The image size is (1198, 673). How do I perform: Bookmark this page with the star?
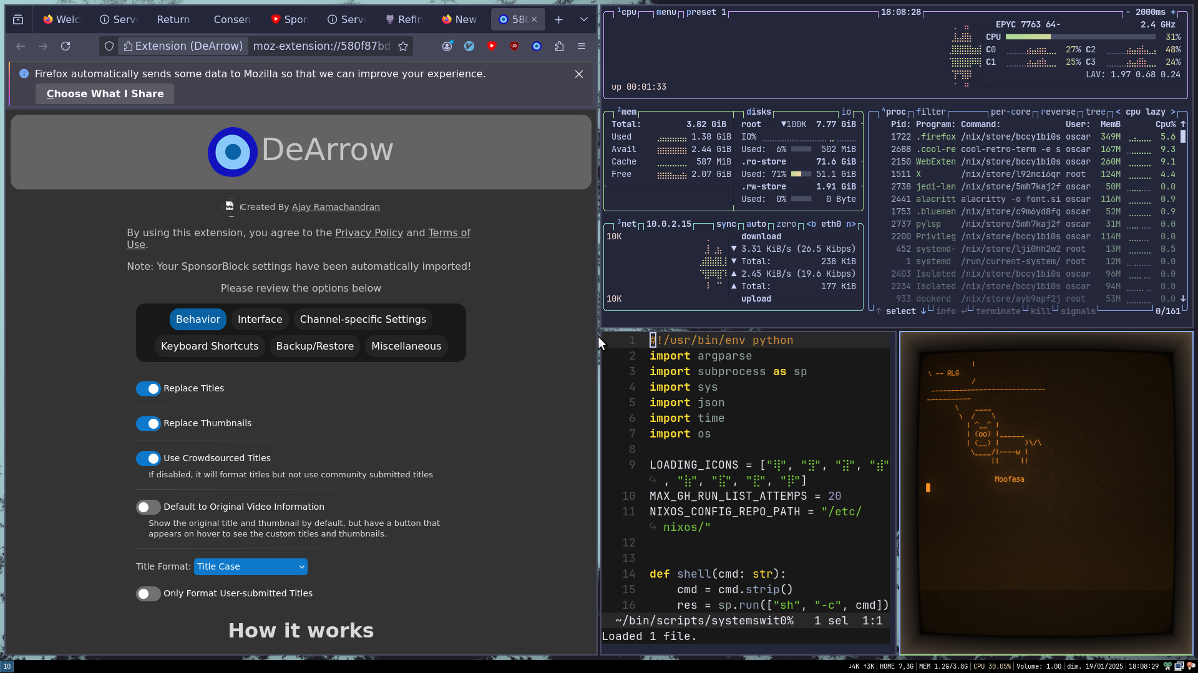[403, 46]
